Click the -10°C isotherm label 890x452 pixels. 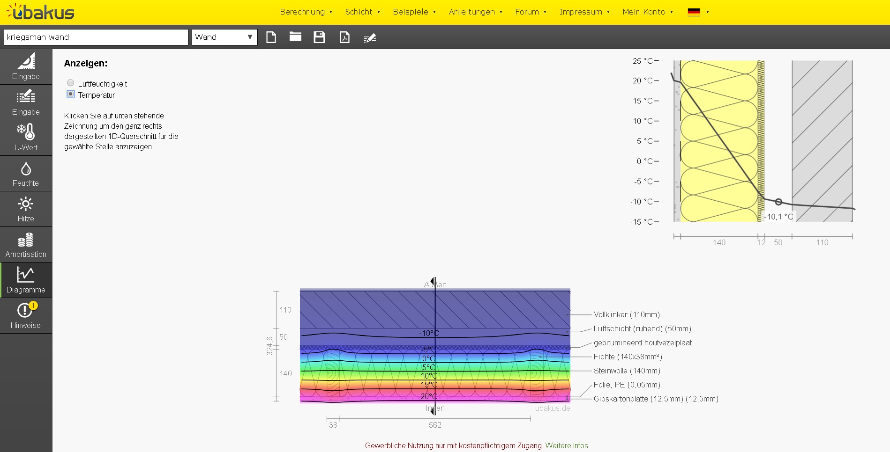428,333
